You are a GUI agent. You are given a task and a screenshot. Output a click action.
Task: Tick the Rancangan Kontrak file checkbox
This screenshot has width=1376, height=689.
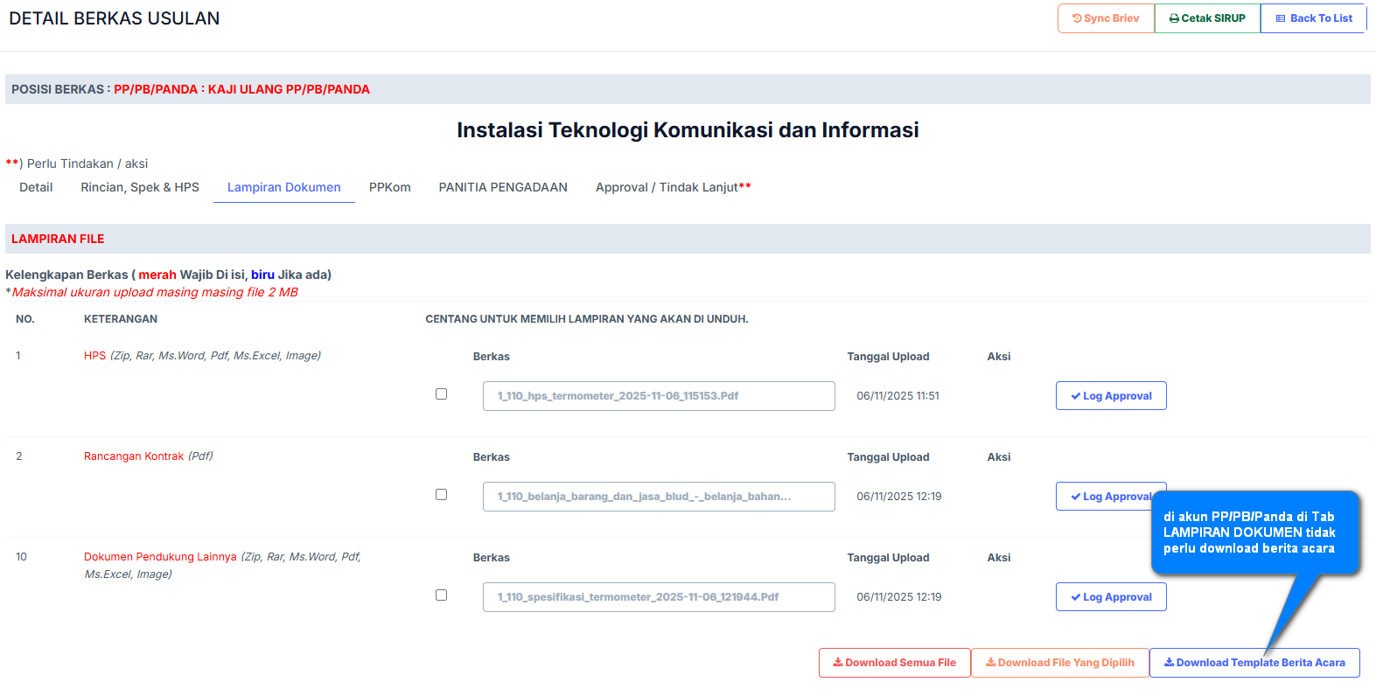tap(442, 495)
